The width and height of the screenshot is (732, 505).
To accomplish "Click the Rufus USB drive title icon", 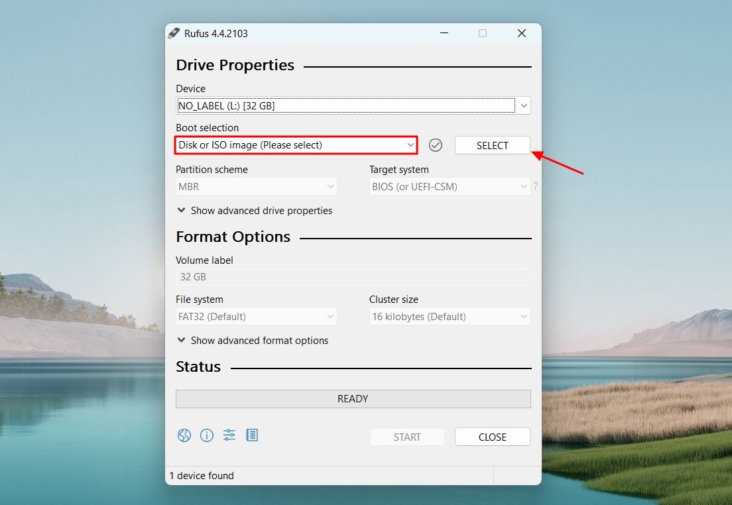I will point(174,33).
